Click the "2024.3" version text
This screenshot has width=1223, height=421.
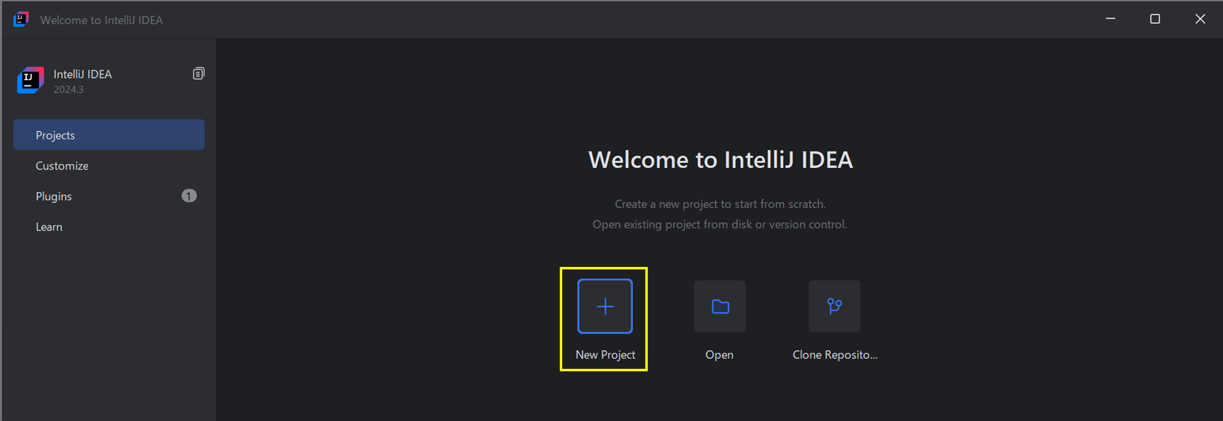pos(68,89)
